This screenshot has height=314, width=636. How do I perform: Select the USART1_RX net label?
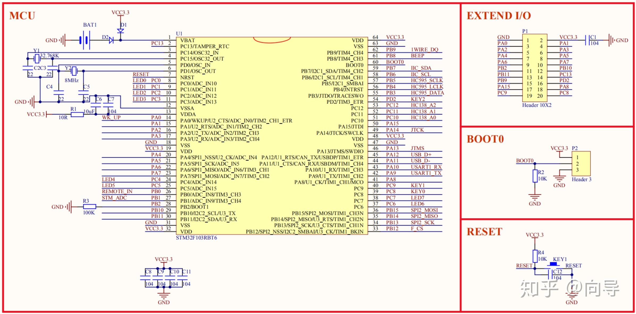[x=426, y=167]
